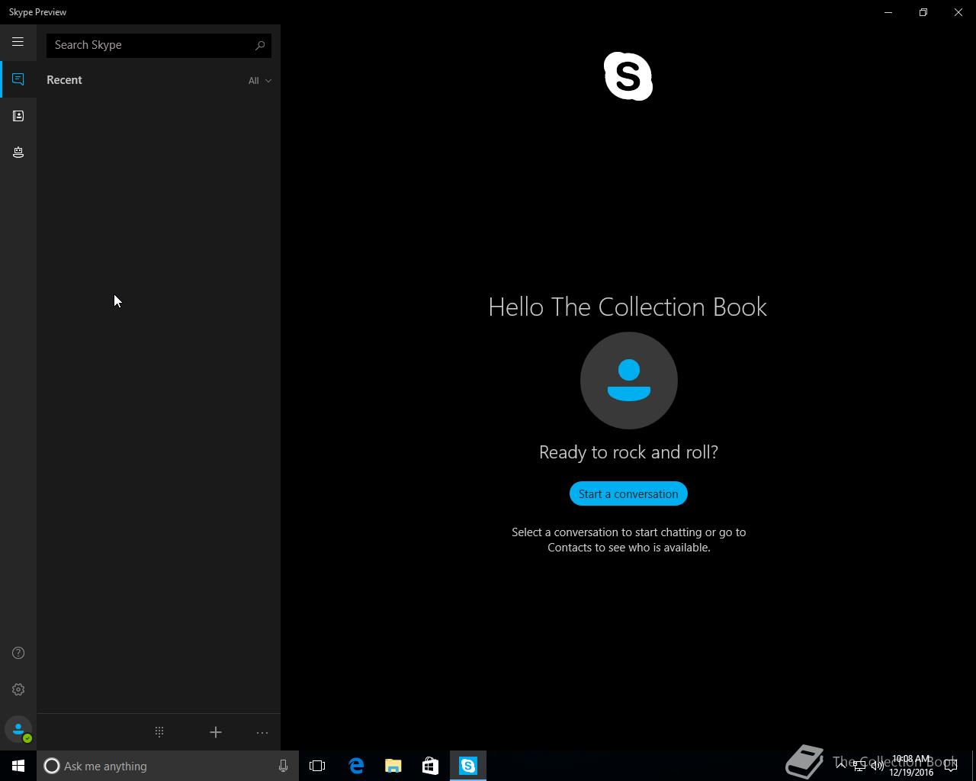This screenshot has width=976, height=781.
Task: Show hidden system tray icons
Action: [x=841, y=766]
